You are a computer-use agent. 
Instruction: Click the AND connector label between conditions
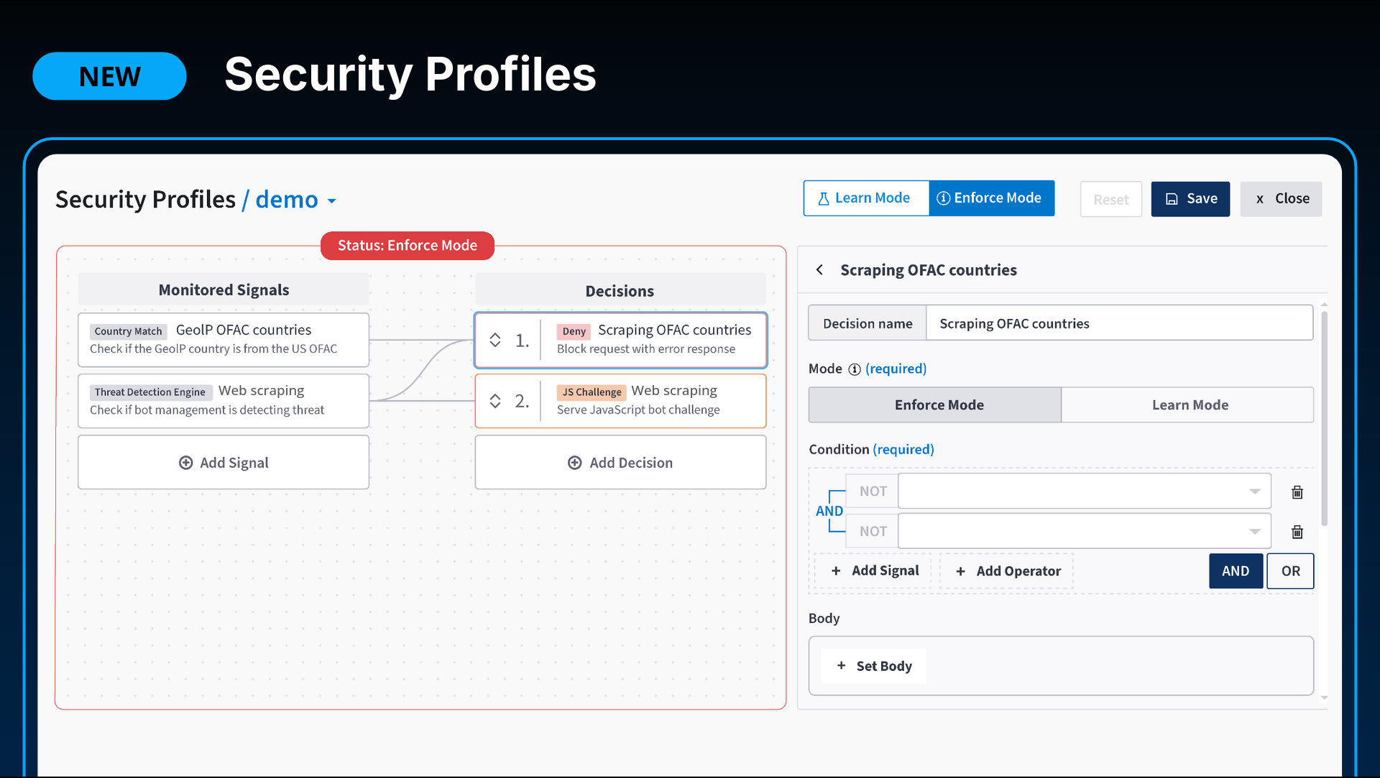pyautogui.click(x=829, y=511)
